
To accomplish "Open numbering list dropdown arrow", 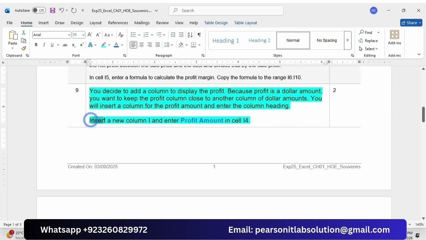I will tap(152, 35).
